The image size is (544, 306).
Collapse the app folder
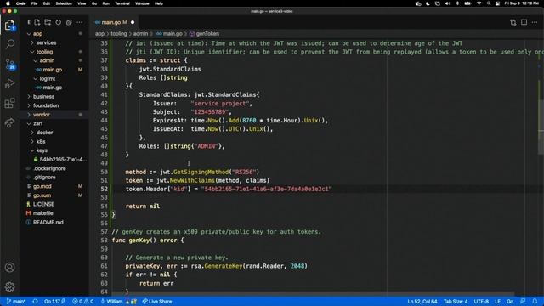pyautogui.click(x=37, y=34)
